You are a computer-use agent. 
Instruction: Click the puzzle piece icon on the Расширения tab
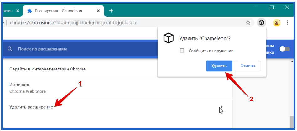29,11
